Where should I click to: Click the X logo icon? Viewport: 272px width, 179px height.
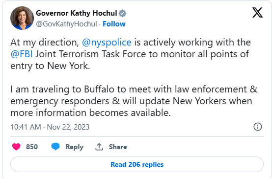[x=257, y=12]
